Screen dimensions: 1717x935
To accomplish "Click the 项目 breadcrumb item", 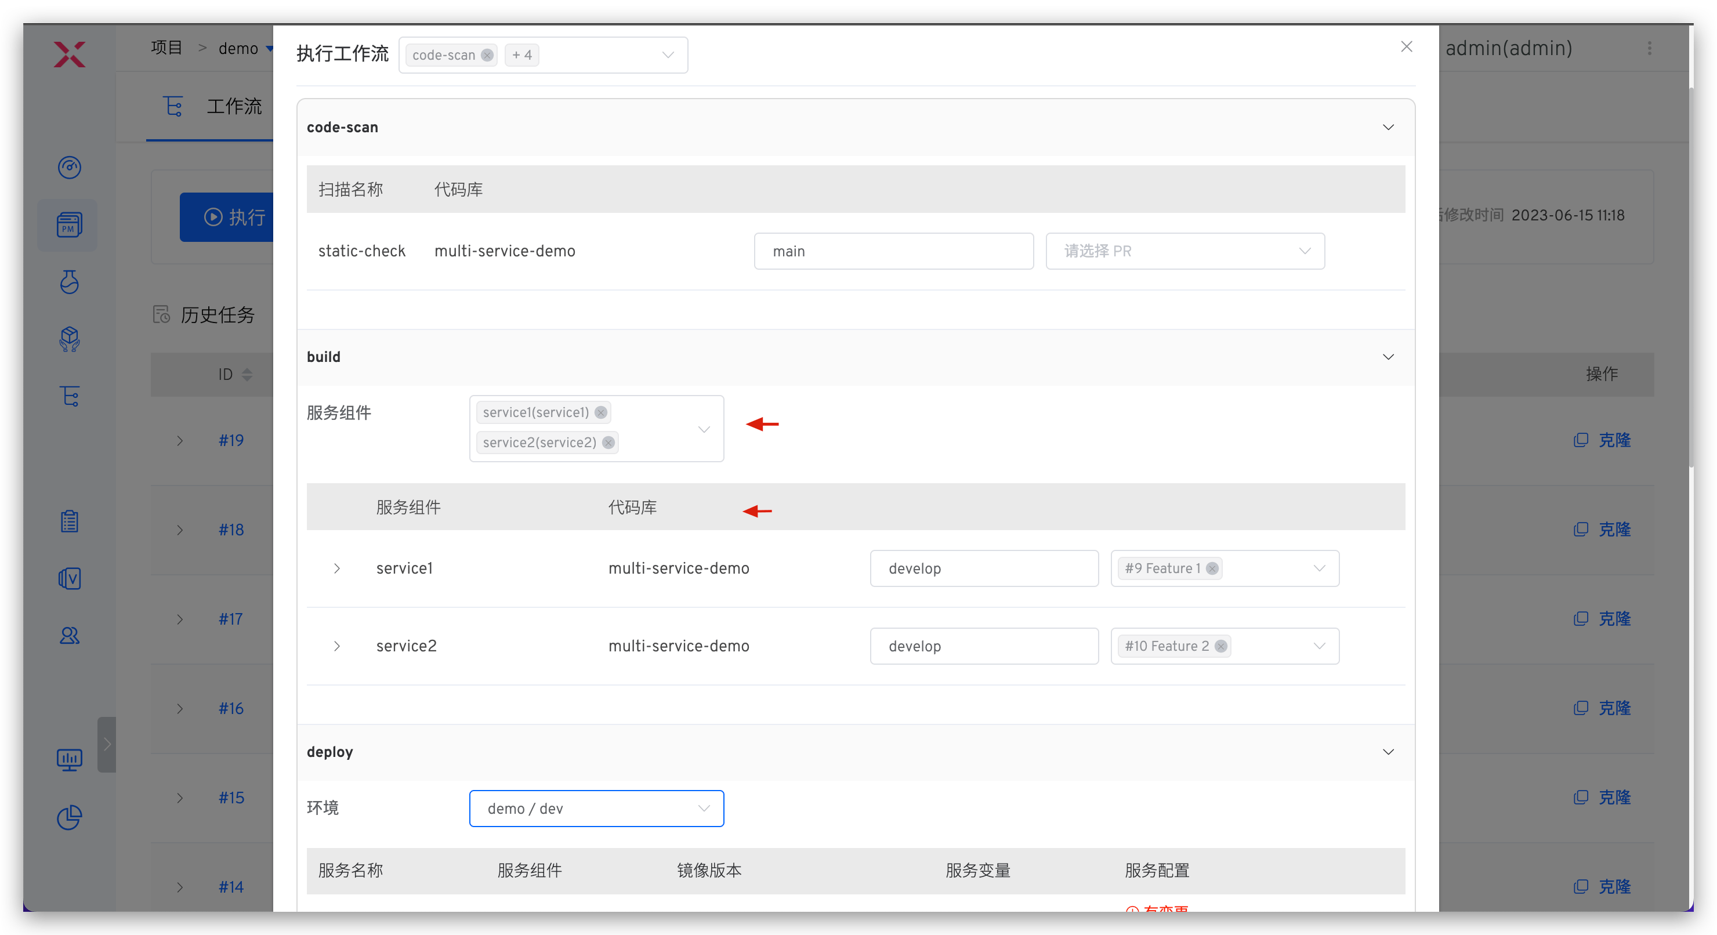I will (x=166, y=48).
